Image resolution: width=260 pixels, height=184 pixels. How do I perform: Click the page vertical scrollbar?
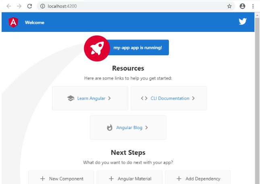click(257, 98)
